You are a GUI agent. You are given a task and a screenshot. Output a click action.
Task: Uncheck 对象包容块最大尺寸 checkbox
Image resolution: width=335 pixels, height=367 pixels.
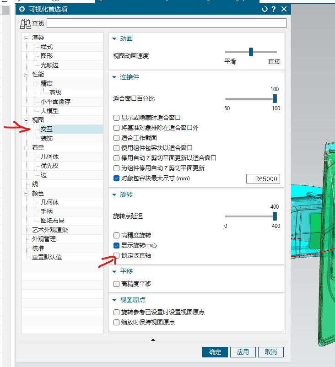116,178
